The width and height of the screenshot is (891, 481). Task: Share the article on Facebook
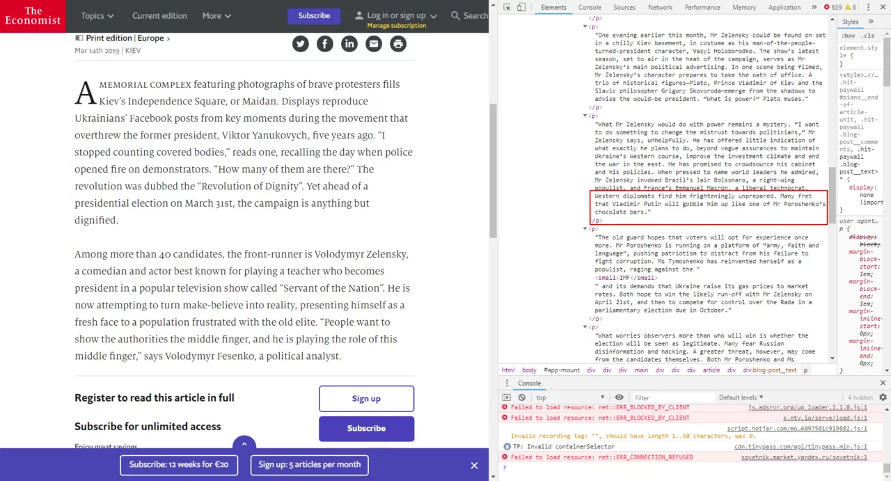(x=325, y=44)
